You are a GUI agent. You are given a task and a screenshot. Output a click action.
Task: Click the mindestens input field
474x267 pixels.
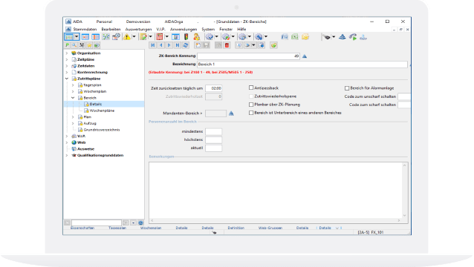214,131
